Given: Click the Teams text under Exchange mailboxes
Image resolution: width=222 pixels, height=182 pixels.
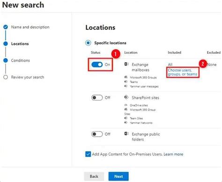Looking at the screenshot, I should point(134,82).
